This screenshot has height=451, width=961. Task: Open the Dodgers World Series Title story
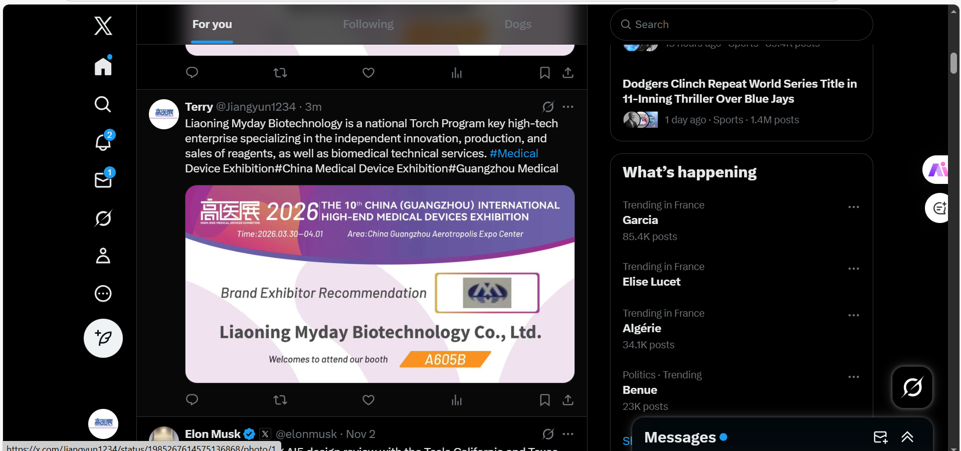coord(739,91)
